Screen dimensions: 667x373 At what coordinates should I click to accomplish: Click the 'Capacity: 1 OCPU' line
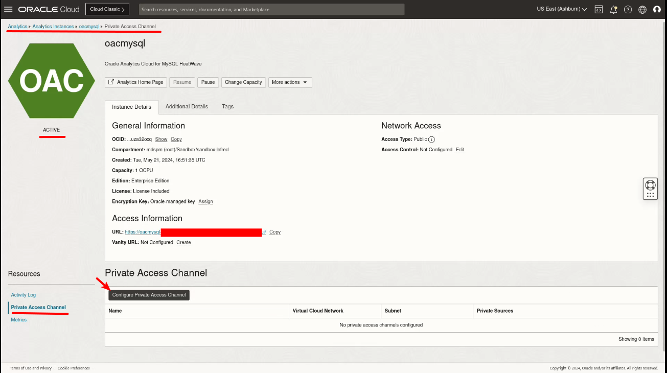click(132, 170)
